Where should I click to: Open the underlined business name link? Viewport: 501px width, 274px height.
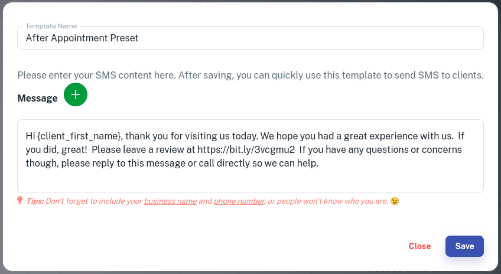click(170, 201)
